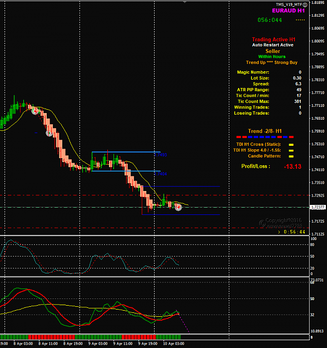Screen dimensions: 327x348
Task: Click the 1.7404 price label on the lower box line
Action: coord(161,174)
